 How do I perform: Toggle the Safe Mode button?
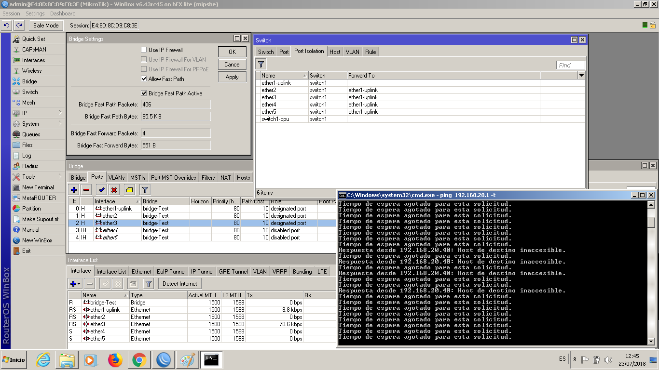pyautogui.click(x=46, y=26)
